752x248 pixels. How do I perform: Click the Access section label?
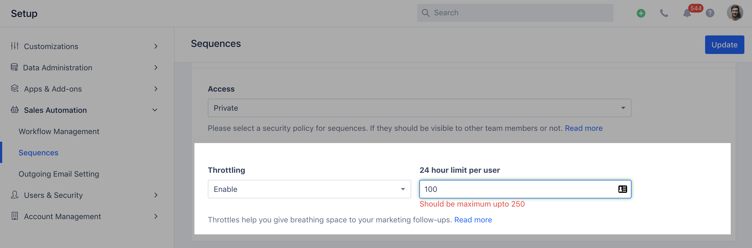click(x=221, y=89)
